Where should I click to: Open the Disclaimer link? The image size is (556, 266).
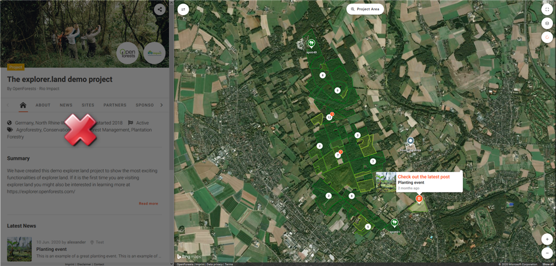(x=85, y=264)
